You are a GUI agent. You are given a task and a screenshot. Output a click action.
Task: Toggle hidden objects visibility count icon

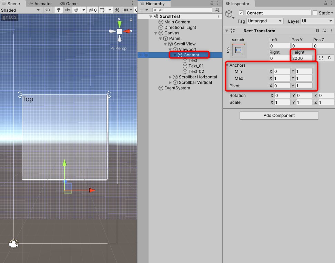click(x=92, y=10)
